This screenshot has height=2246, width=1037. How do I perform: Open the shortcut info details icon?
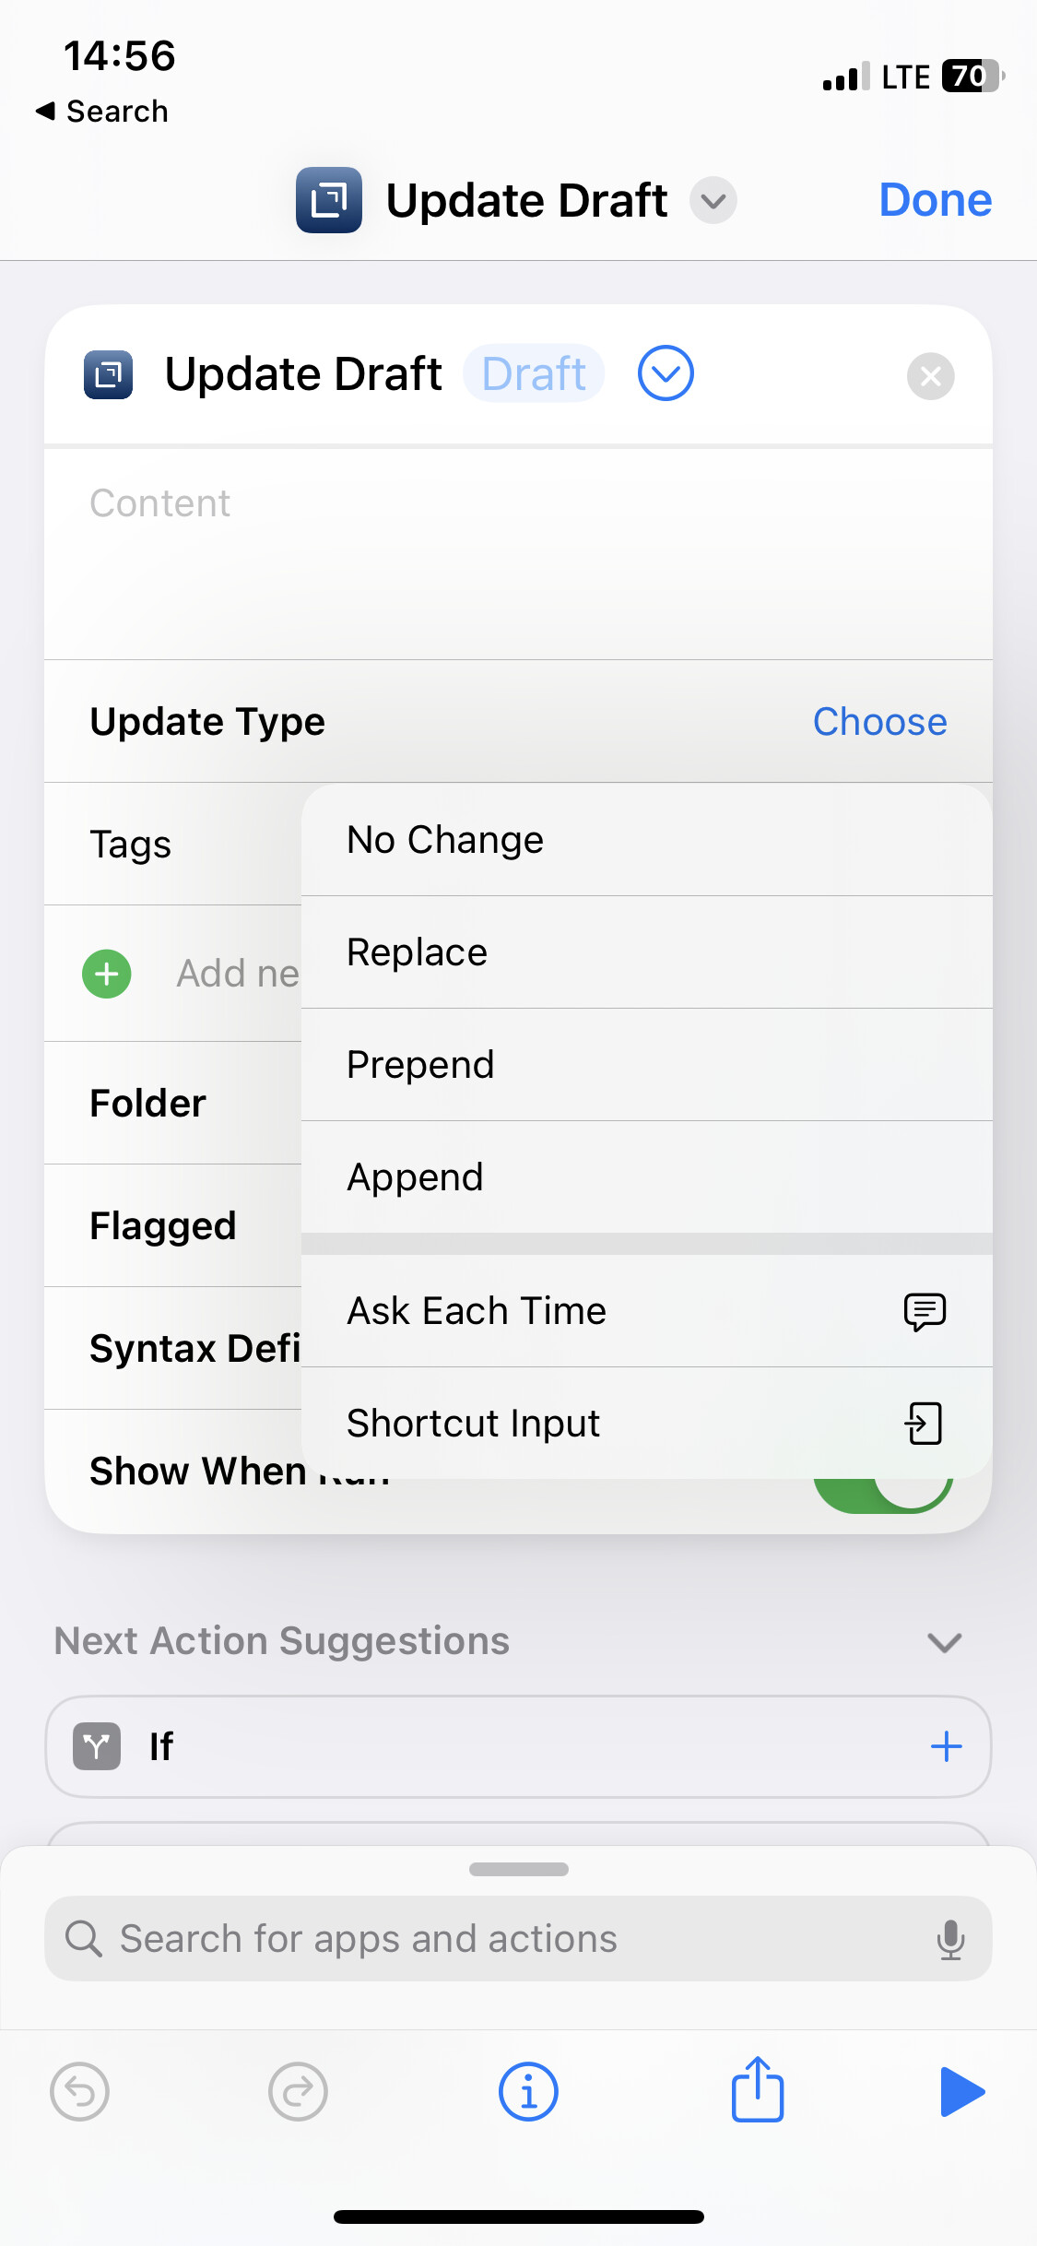(528, 2091)
